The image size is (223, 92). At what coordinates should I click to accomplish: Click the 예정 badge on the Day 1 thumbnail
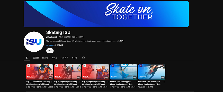(x=51, y=78)
